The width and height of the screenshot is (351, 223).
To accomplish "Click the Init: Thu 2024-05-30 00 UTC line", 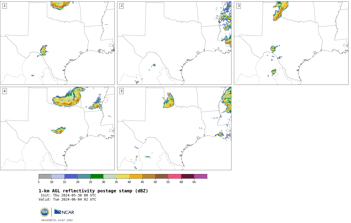I will [x=69, y=195].
